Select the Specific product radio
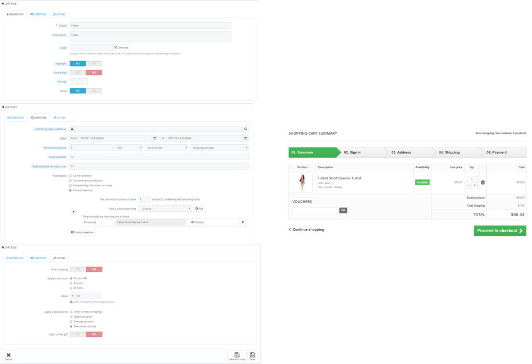This screenshot has height=364, width=532. tap(71, 317)
